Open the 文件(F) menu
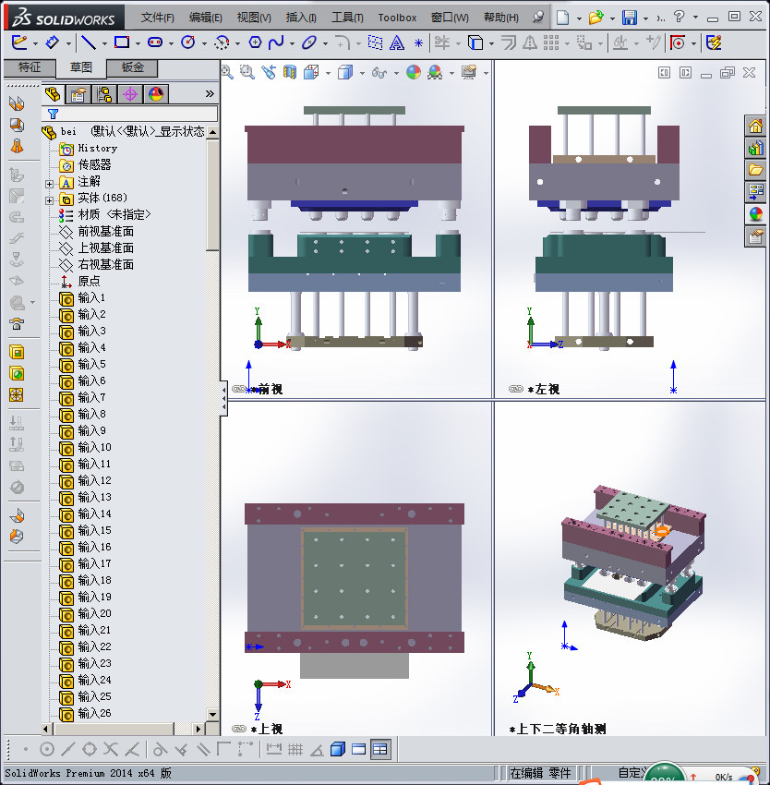The image size is (770, 785). click(157, 18)
